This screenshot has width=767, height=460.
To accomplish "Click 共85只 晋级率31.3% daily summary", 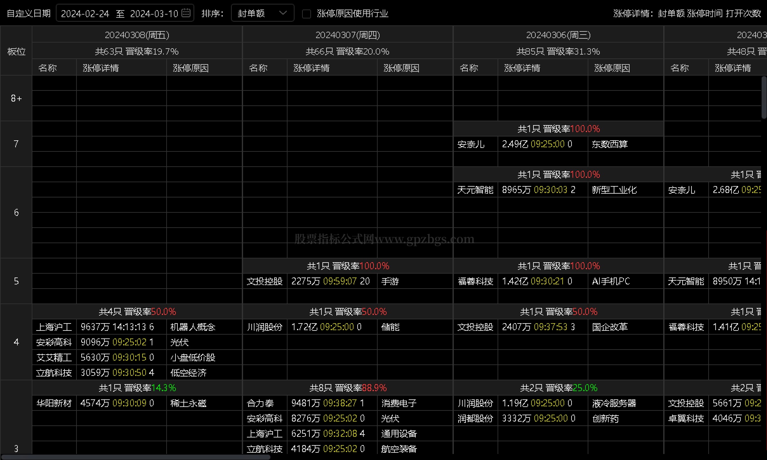I will point(559,51).
